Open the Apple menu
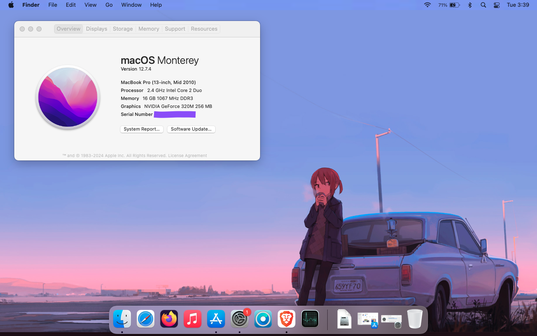The width and height of the screenshot is (537, 336). (11, 5)
